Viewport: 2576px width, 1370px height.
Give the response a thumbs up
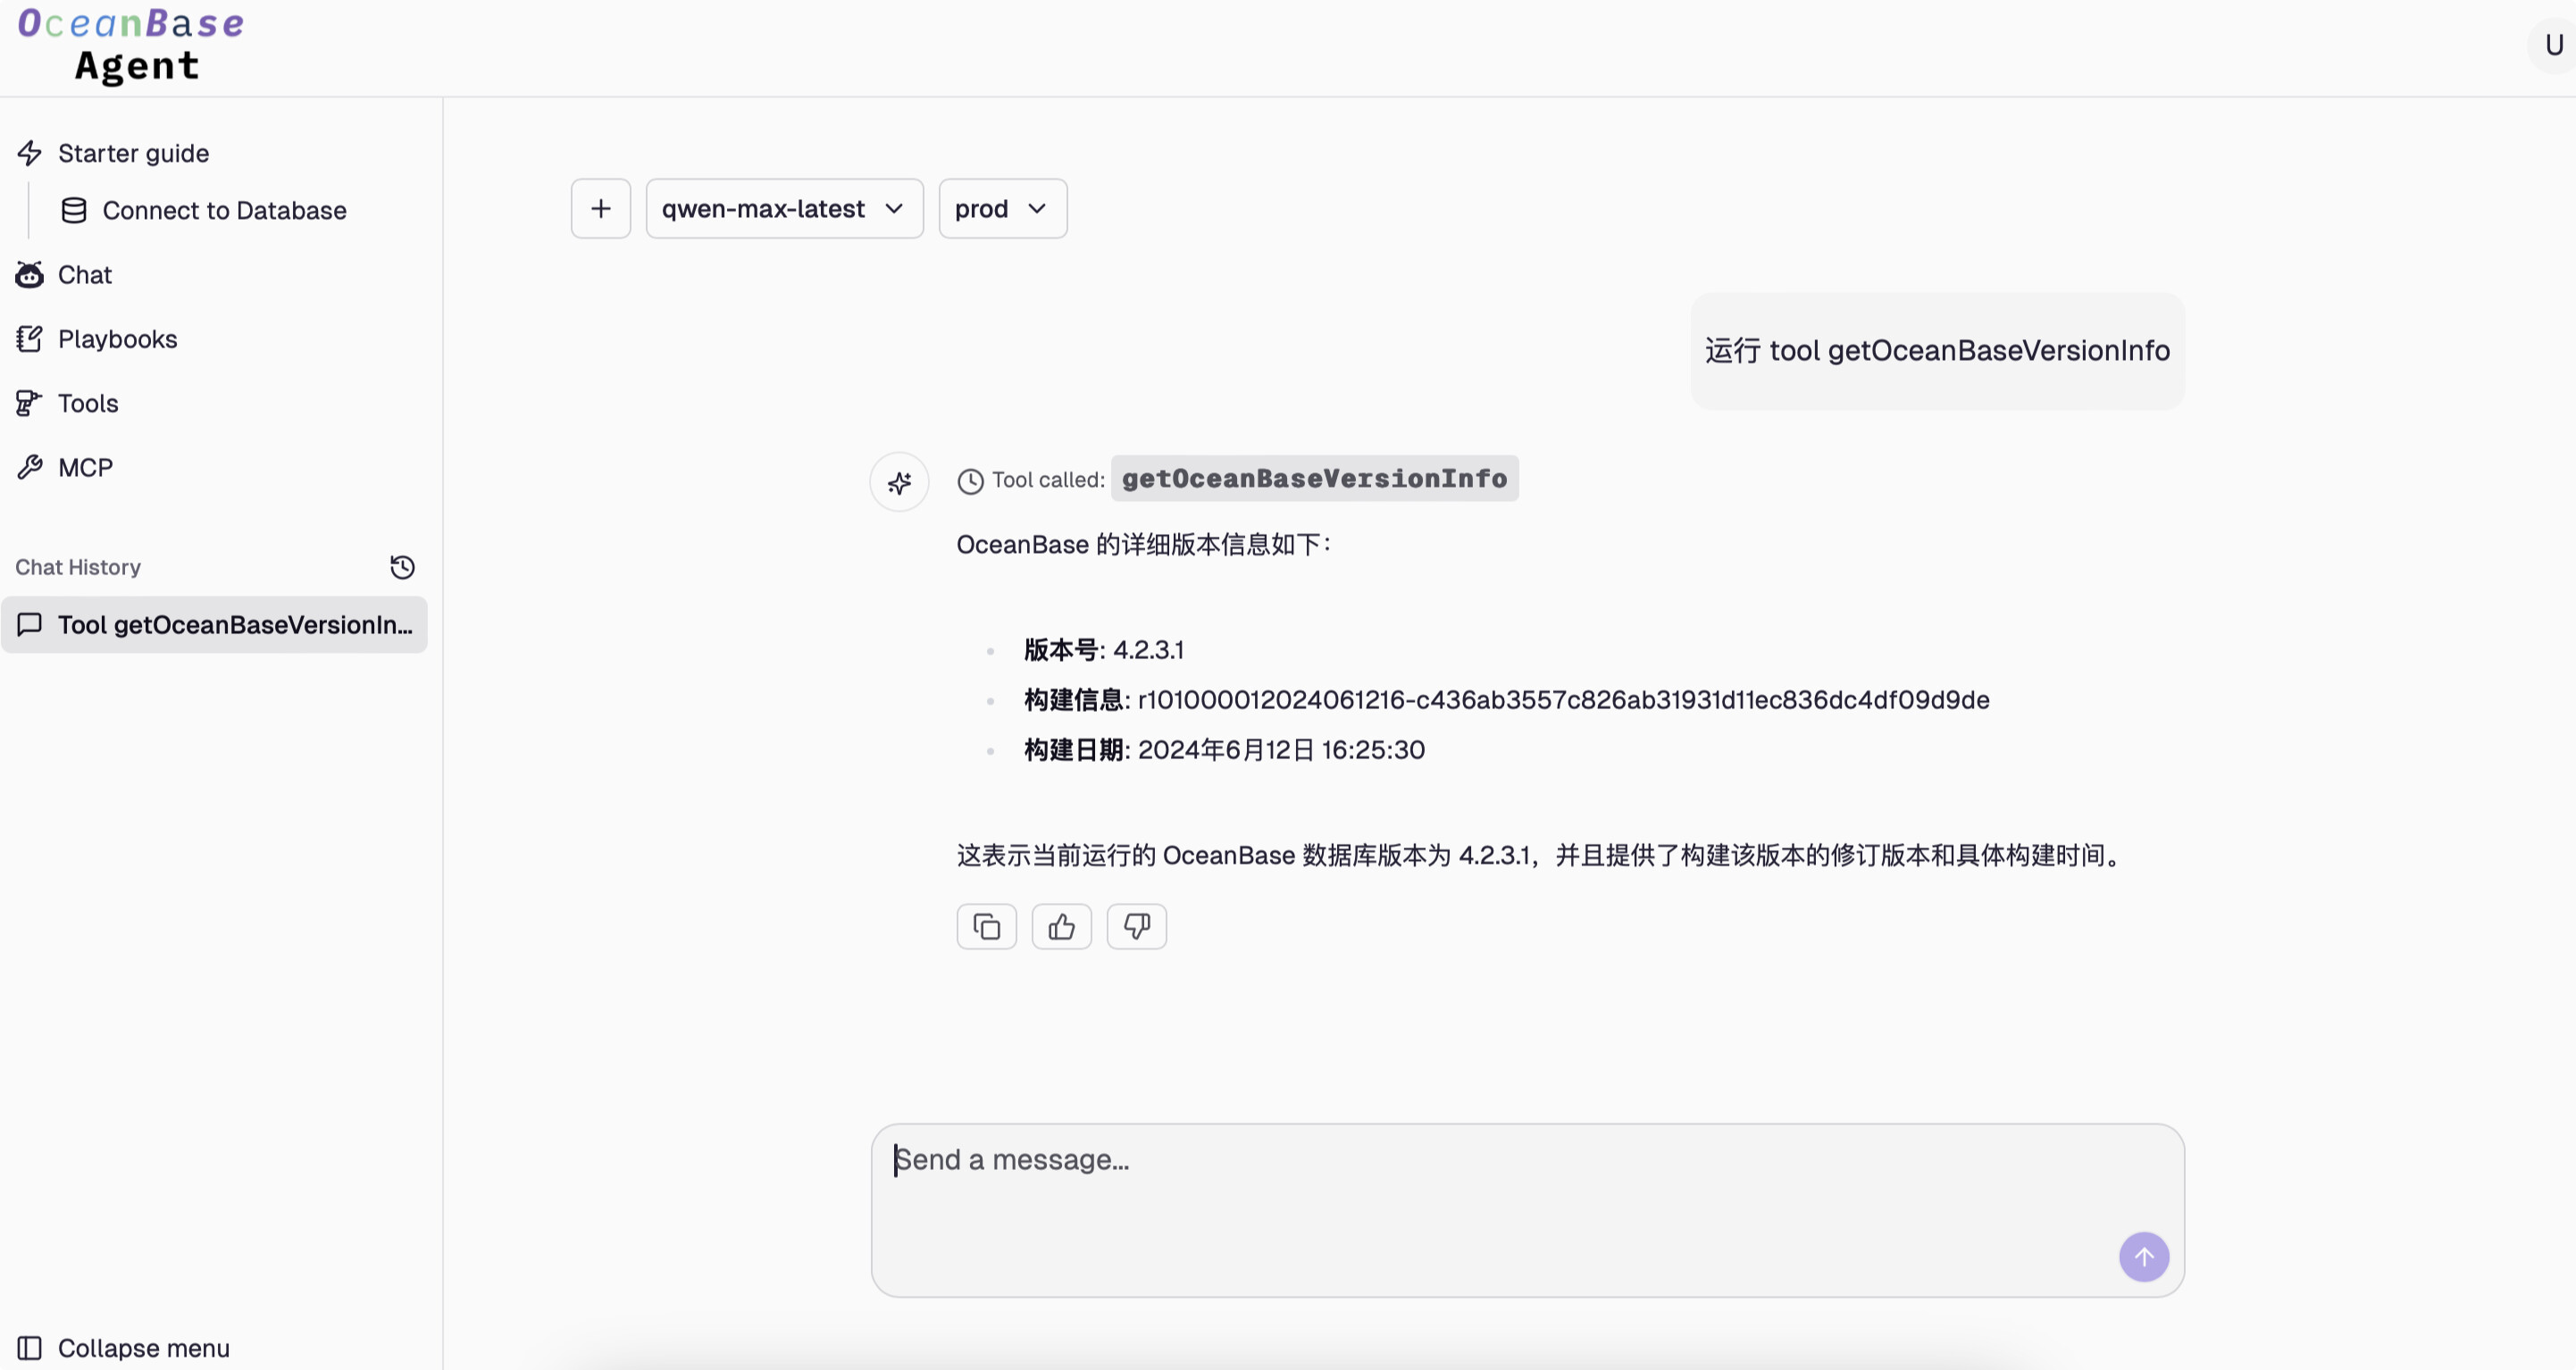pyautogui.click(x=1062, y=927)
